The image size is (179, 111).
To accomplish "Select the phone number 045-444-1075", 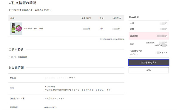I will [50, 107].
